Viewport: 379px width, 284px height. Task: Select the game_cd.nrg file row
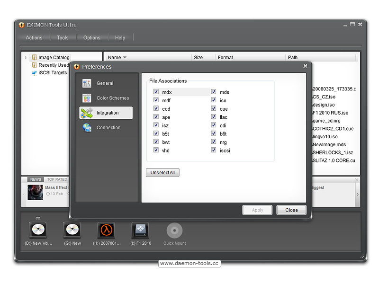326,121
